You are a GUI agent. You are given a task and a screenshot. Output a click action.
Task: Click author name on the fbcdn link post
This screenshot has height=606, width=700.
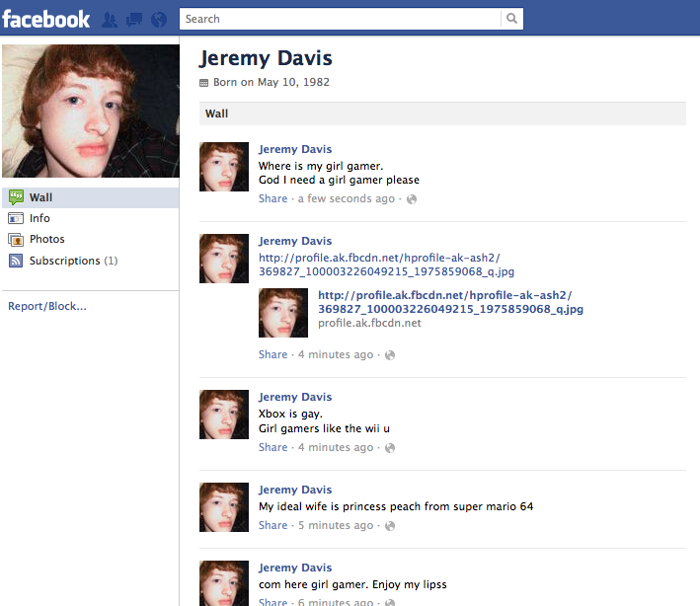(x=295, y=241)
